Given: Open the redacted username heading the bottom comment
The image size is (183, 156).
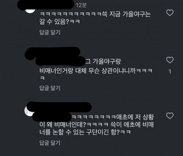Looking at the screenshot, I should [x=59, y=107].
